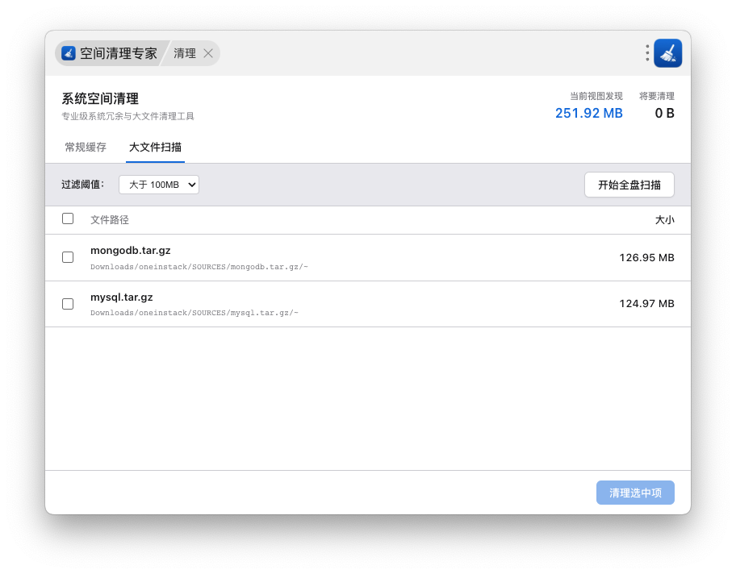Viewport: 736px width, 574px height.
Task: Close the 清理 tab with X icon
Action: pyautogui.click(x=208, y=53)
